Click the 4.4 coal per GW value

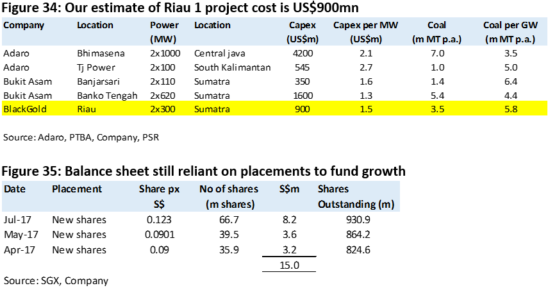click(511, 96)
